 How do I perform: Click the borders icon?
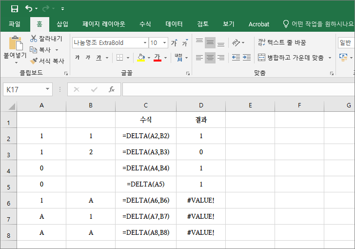[120, 58]
